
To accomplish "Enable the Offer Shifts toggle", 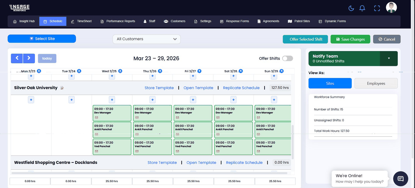I will (287, 59).
